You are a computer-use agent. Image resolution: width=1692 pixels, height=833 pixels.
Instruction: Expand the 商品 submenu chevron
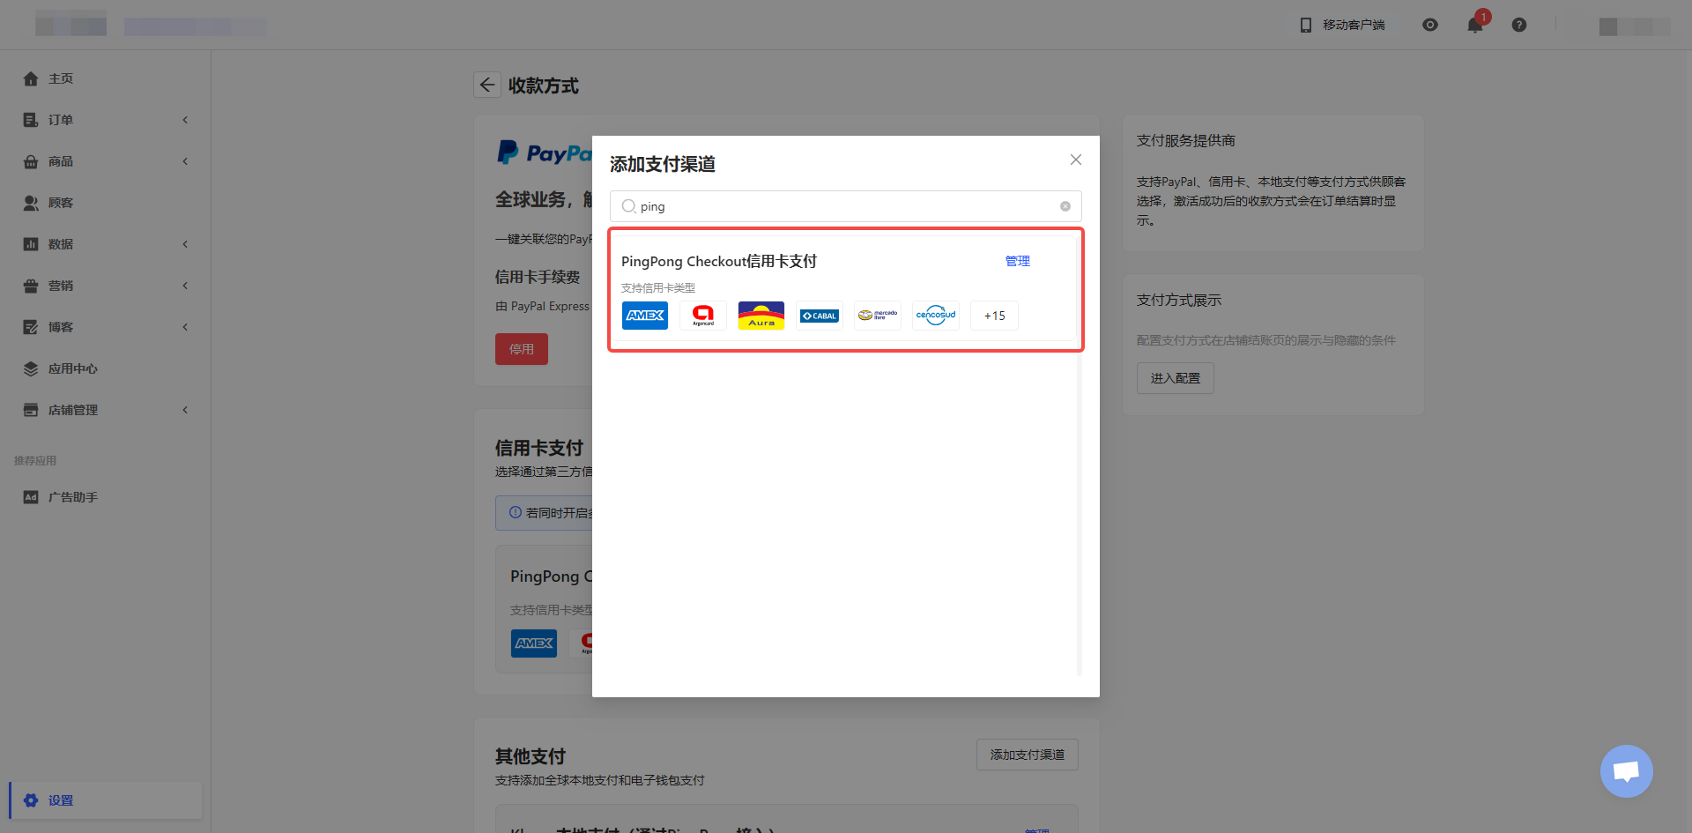[x=185, y=161]
